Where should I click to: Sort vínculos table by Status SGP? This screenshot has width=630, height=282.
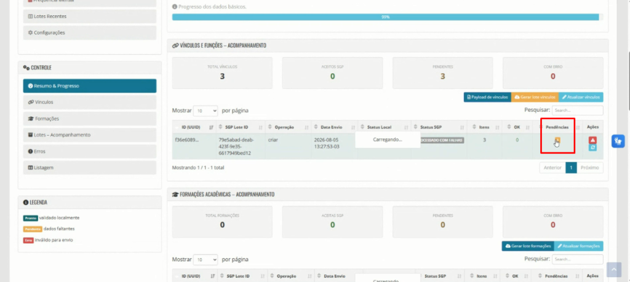438,127
